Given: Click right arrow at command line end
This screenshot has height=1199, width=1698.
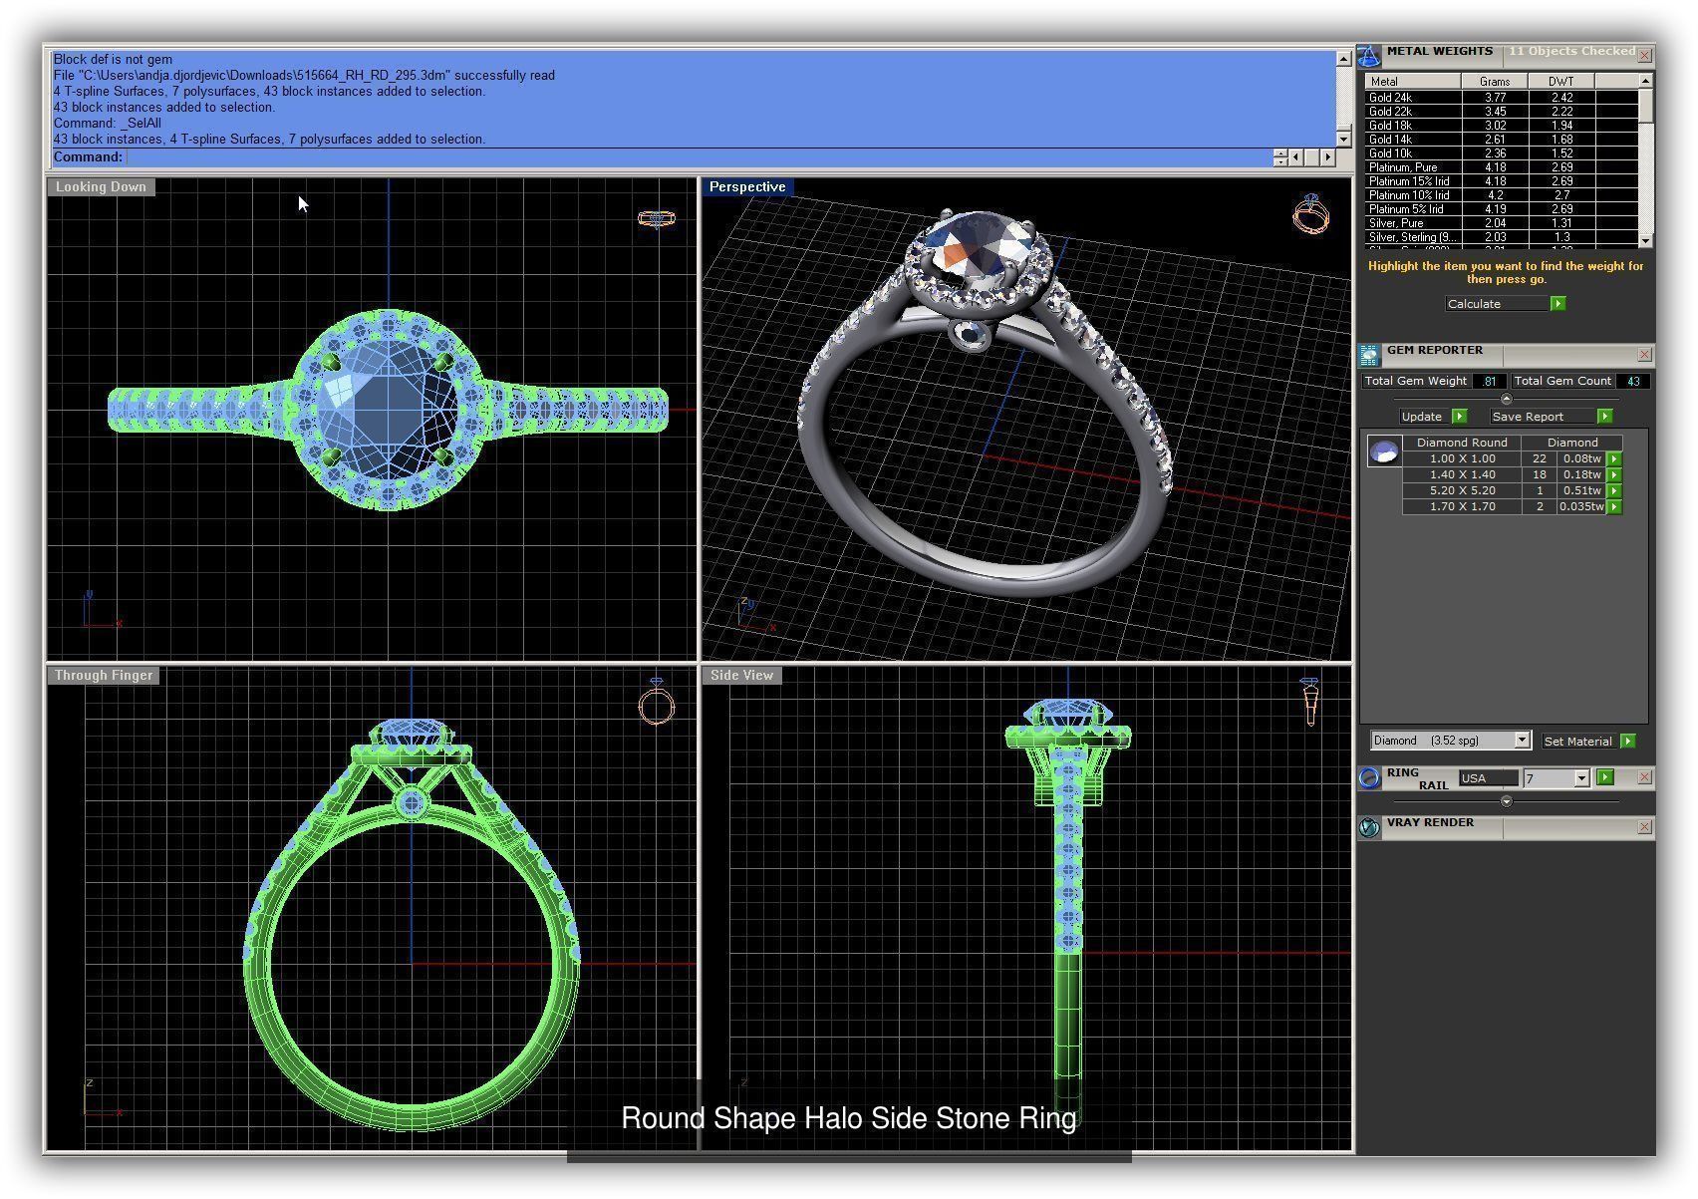Looking at the screenshot, I should (x=1327, y=157).
